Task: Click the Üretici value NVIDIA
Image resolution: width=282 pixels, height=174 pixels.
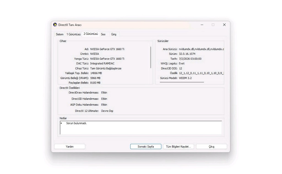Action: click(x=94, y=54)
